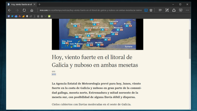Open the Twitter favorite in the favorites bar
Image resolution: width=197 pixels, height=111 pixels.
12,16
